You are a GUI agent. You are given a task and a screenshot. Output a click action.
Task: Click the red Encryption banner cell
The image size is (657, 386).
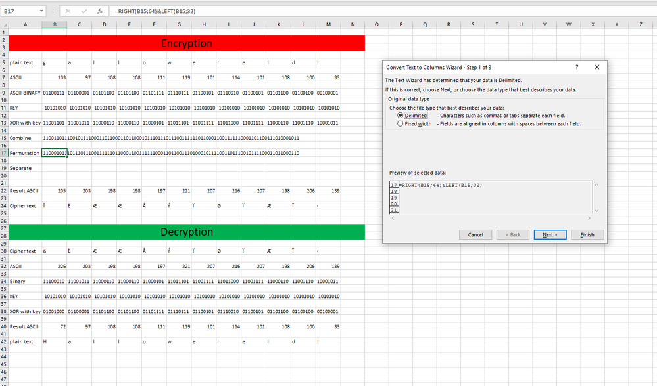tap(187, 43)
